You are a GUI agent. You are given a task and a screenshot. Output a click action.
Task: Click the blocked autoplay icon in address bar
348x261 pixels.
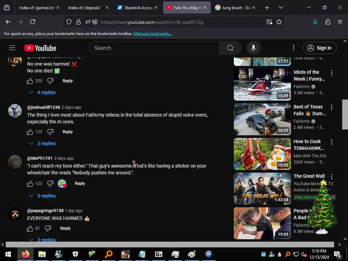click(x=95, y=22)
